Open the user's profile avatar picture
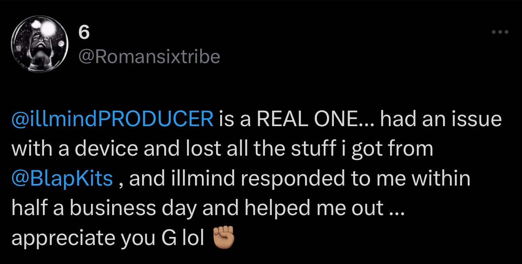Image resolution: width=522 pixels, height=264 pixels. click(39, 44)
